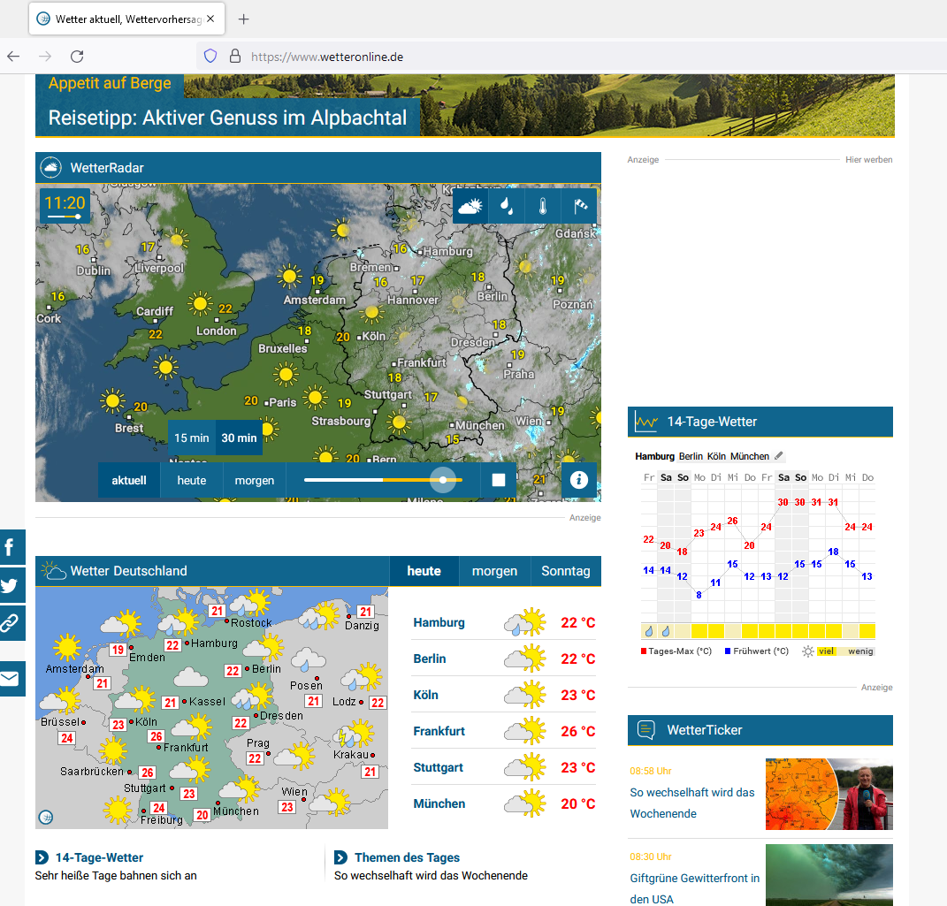
Task: Click the radar timeline slider handle
Action: (x=442, y=480)
